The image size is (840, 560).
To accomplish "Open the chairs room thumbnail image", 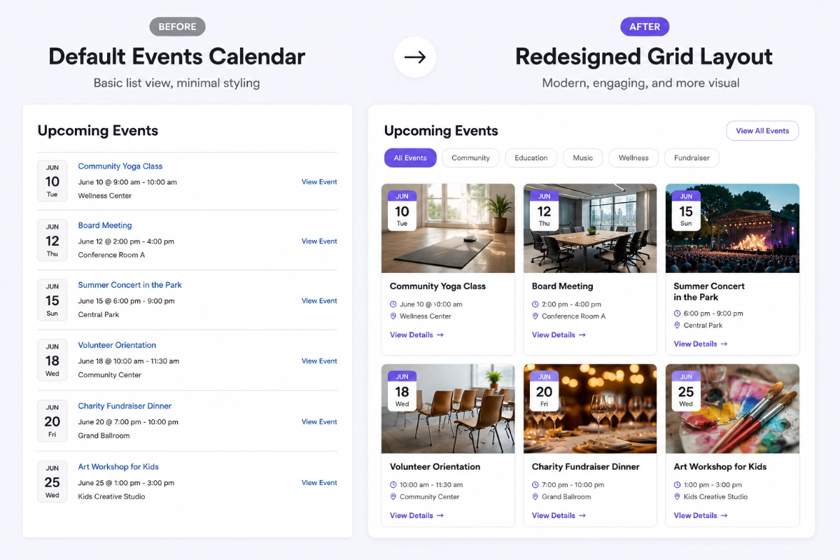I will click(x=448, y=409).
